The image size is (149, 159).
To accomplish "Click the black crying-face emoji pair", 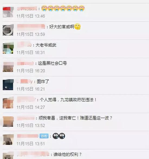I will coord(59,136).
